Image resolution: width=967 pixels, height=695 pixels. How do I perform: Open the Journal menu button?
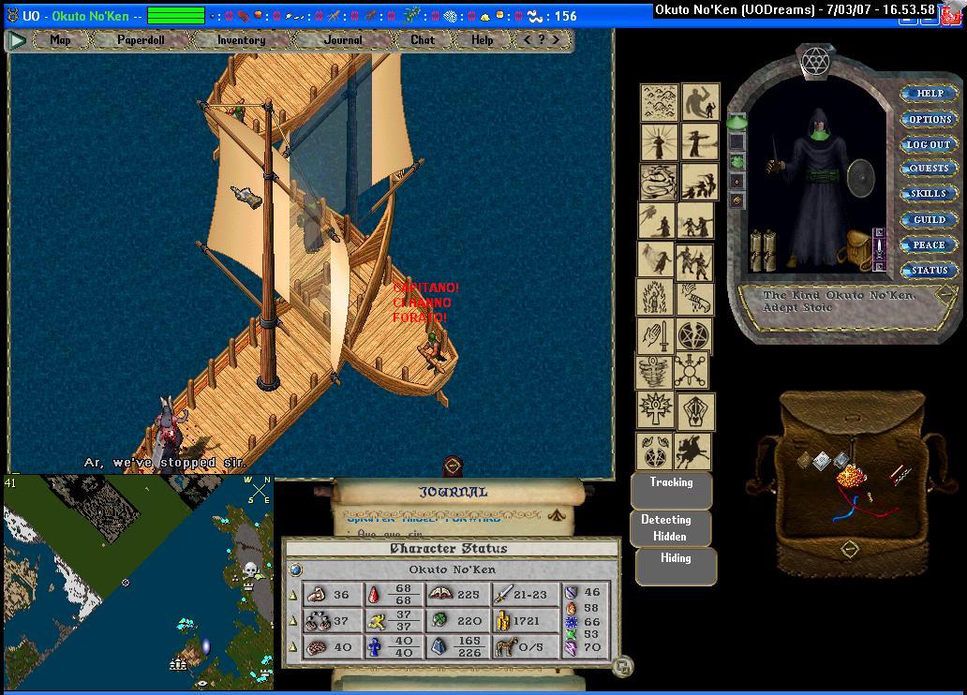(343, 40)
